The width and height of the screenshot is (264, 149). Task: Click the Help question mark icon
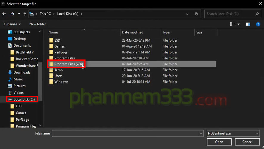click(258, 24)
